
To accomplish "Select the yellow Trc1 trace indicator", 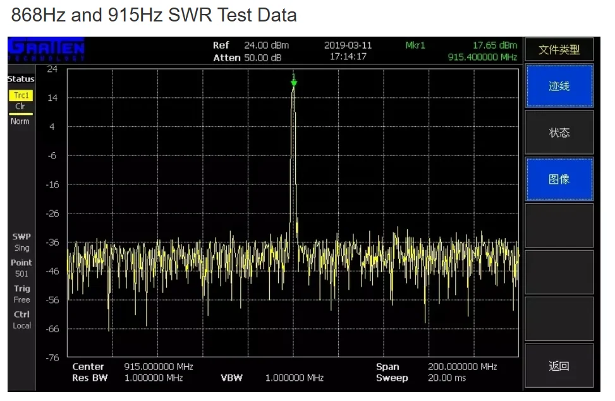I will pos(20,96).
